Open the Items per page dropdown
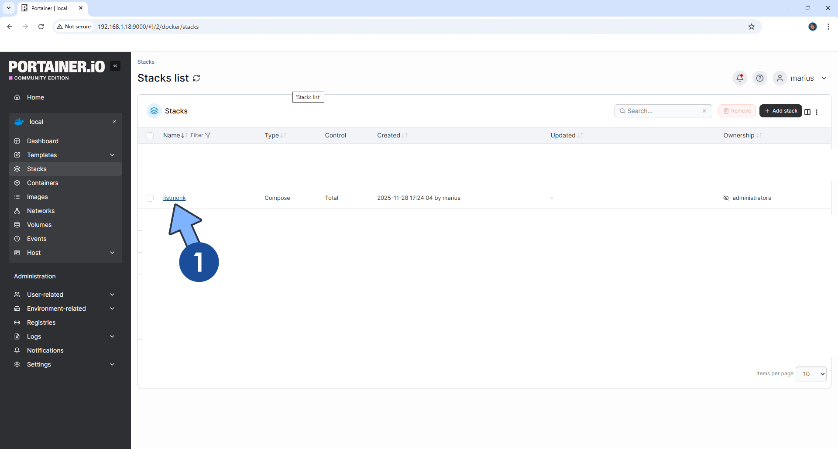The image size is (838, 449). [x=811, y=374]
